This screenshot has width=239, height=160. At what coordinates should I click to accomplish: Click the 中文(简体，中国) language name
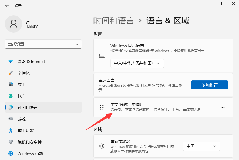click(x=126, y=104)
